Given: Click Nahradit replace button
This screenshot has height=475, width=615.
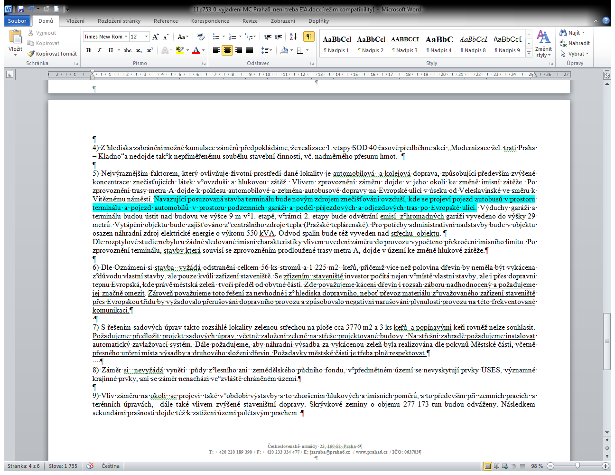Looking at the screenshot, I should point(574,43).
